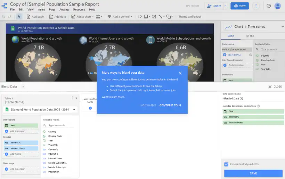285x179 pixels.
Task: Open Theme and layout panel
Action: pyautogui.click(x=189, y=17)
